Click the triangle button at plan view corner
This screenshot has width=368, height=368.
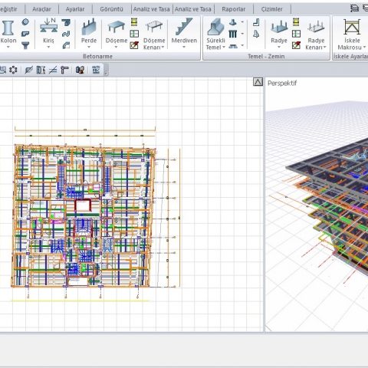click(258, 82)
